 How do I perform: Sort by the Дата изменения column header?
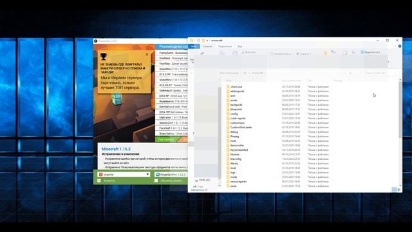(291, 81)
